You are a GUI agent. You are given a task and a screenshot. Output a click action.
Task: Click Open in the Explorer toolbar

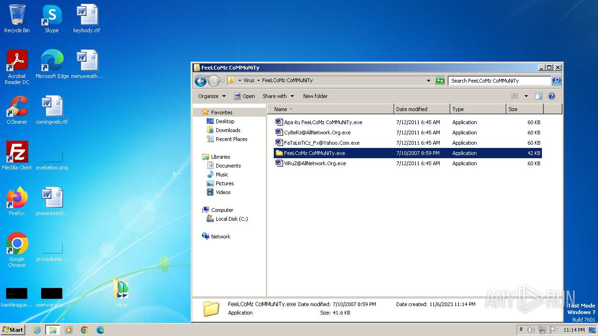click(x=244, y=96)
